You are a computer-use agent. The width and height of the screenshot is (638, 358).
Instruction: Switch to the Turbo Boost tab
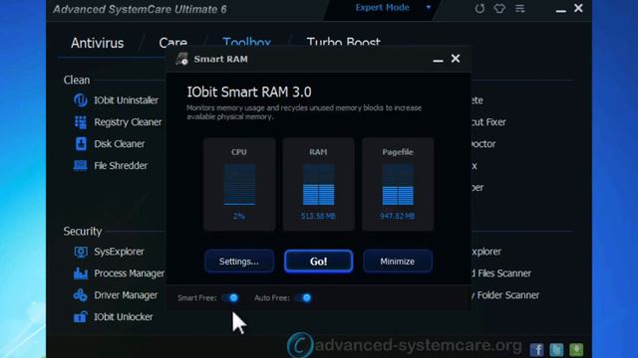343,42
